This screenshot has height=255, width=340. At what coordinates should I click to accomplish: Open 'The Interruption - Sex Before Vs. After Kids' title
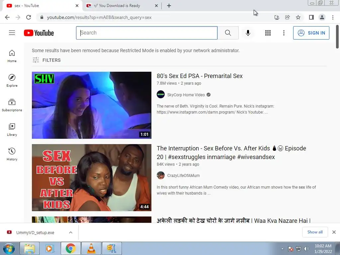[x=231, y=153]
